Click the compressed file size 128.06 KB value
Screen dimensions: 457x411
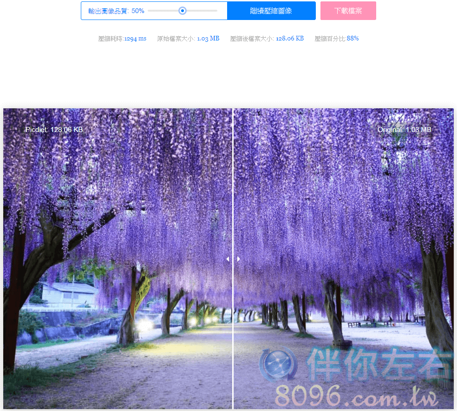click(x=290, y=39)
